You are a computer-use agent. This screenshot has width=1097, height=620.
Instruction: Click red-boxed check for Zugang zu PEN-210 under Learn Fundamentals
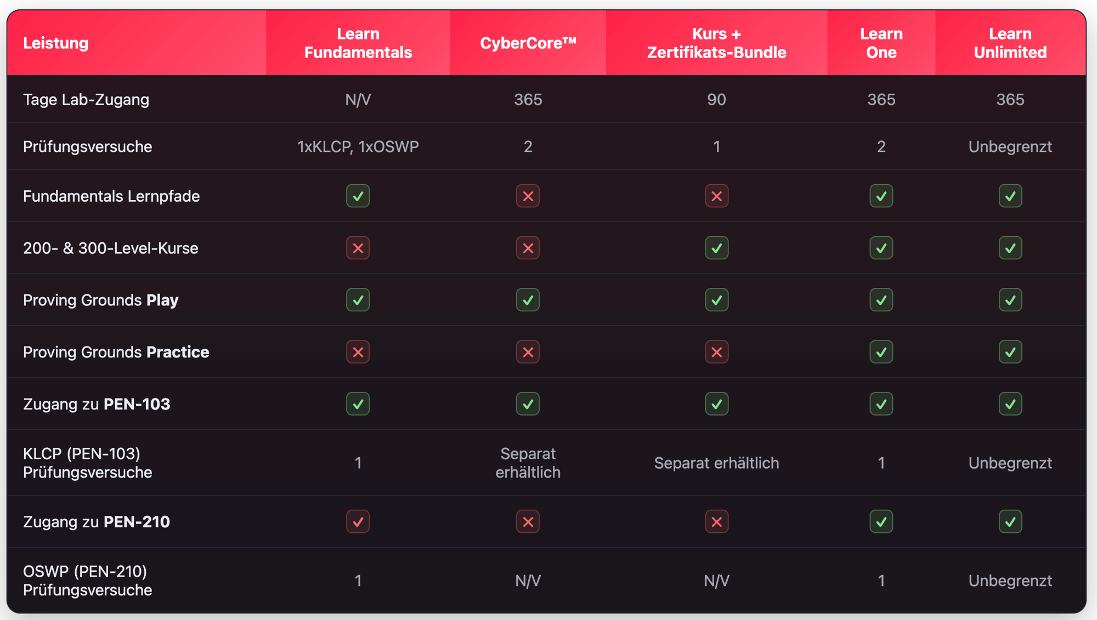tap(358, 521)
